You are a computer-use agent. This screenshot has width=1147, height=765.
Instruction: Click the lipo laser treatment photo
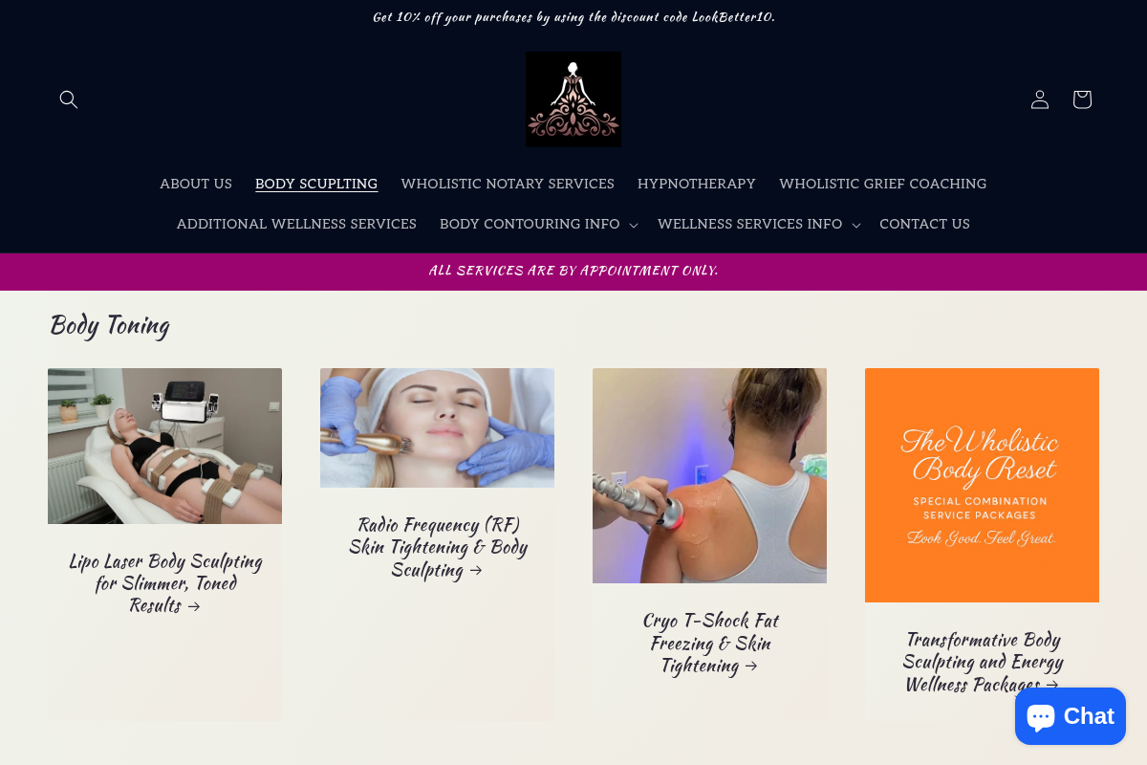pyautogui.click(x=164, y=446)
